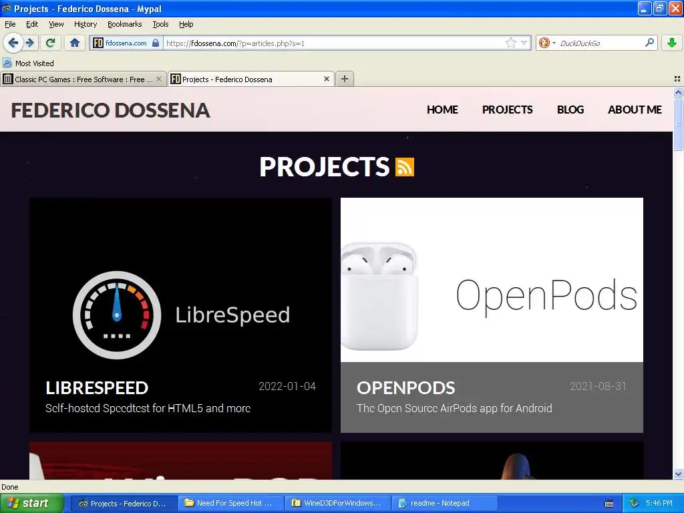Open the URL history dropdown arrow
The width and height of the screenshot is (684, 513).
pyautogui.click(x=524, y=43)
